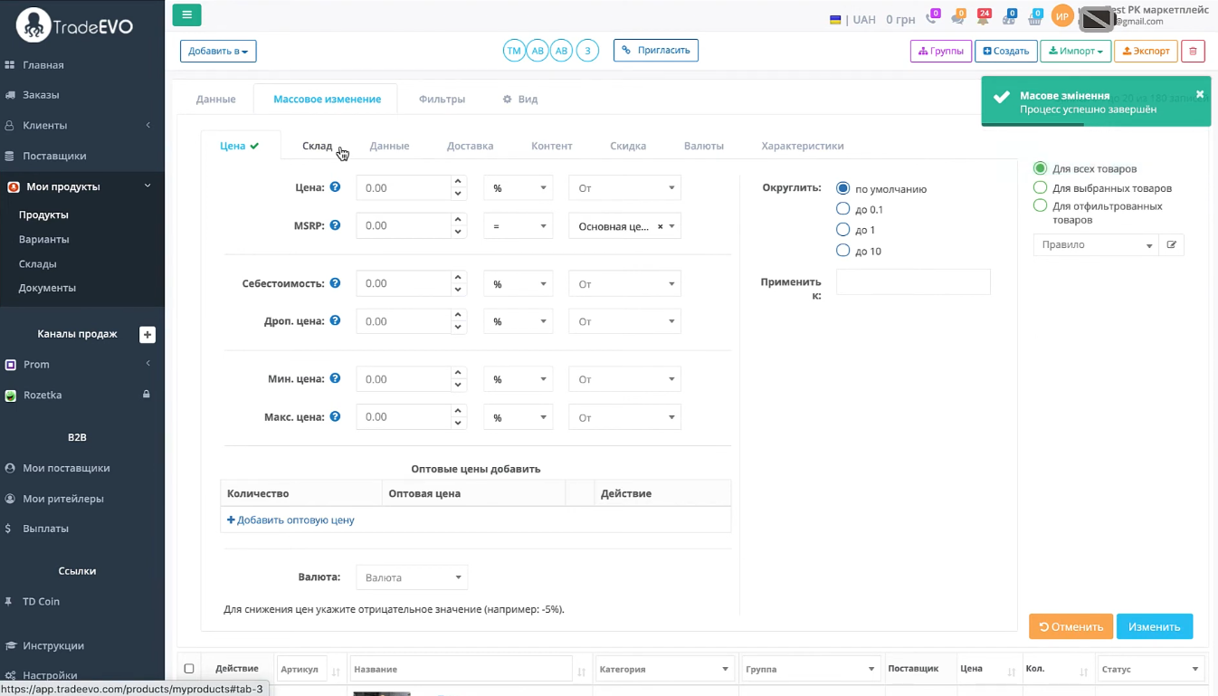Click the Создать button

point(1006,52)
